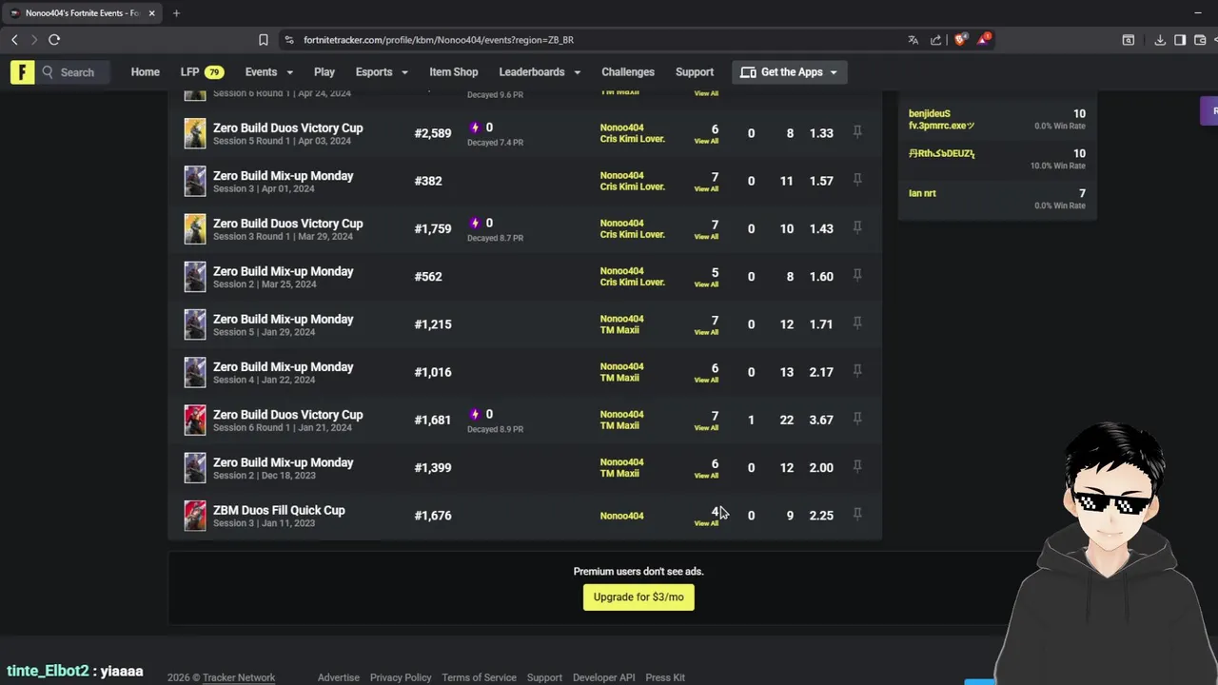
Task: Open the ZBM Duos Fill Quick Cup event title
Action: pos(279,510)
